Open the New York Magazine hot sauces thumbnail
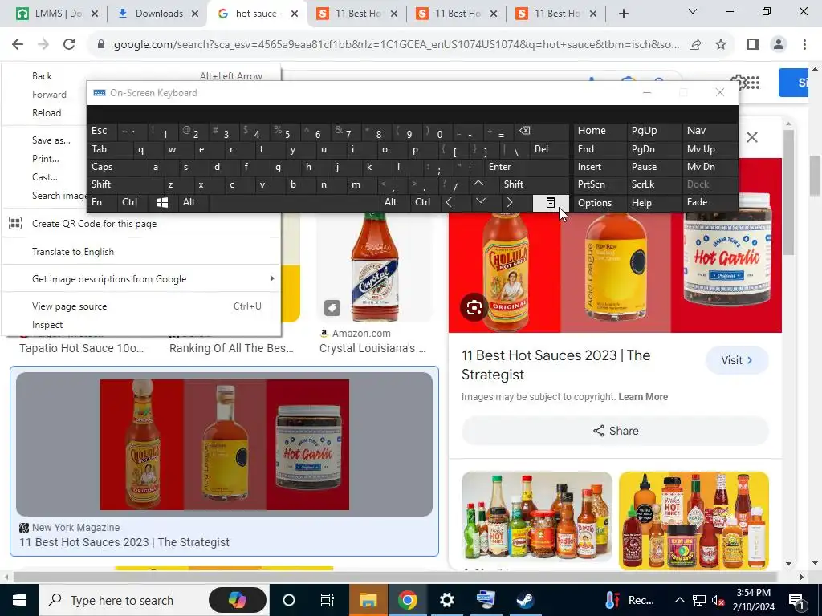Image resolution: width=822 pixels, height=616 pixels. coord(225,444)
